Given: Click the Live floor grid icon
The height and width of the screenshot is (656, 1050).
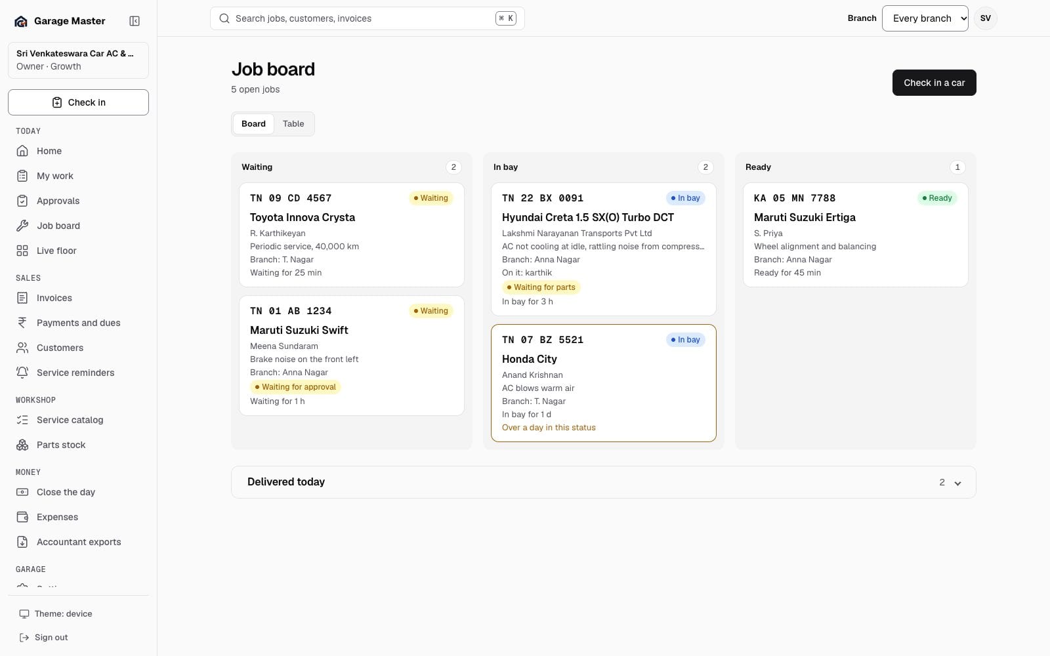Looking at the screenshot, I should pos(22,251).
